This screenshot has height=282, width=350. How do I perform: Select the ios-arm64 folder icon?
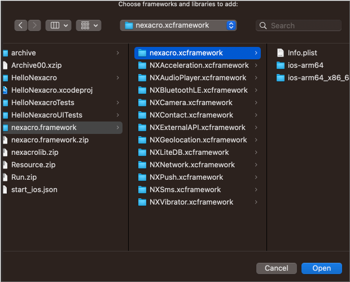tap(281, 65)
